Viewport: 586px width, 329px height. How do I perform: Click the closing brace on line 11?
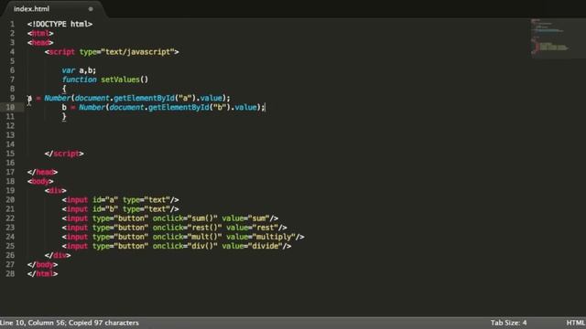pyautogui.click(x=64, y=116)
